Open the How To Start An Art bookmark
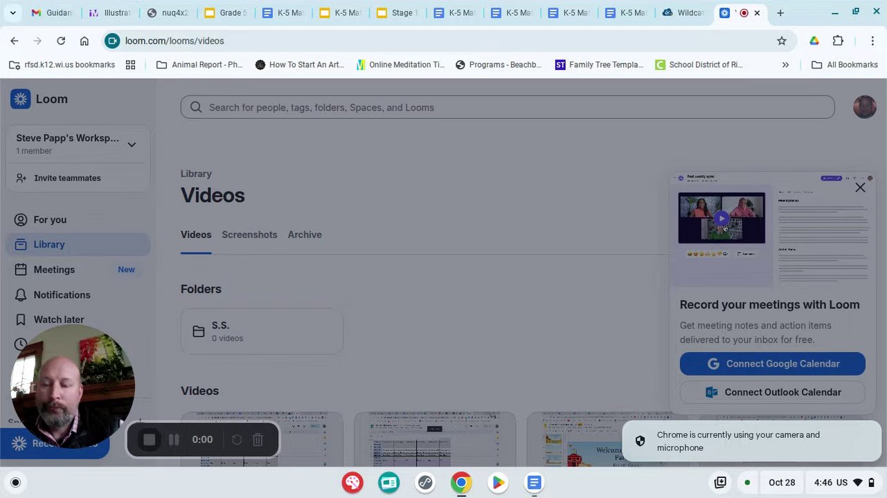 point(299,65)
